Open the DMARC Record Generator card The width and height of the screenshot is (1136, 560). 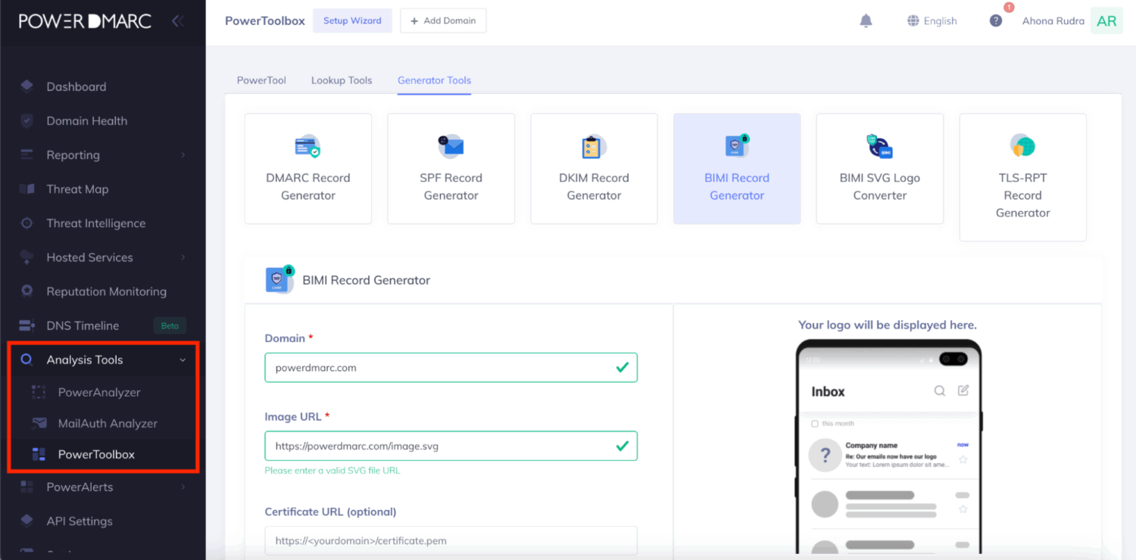coord(308,169)
